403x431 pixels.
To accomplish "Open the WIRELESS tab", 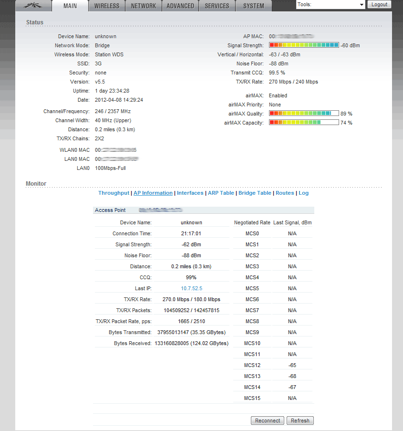I will [x=107, y=6].
